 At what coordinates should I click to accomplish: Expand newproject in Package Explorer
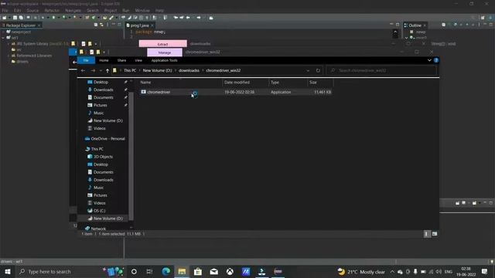click(3, 32)
